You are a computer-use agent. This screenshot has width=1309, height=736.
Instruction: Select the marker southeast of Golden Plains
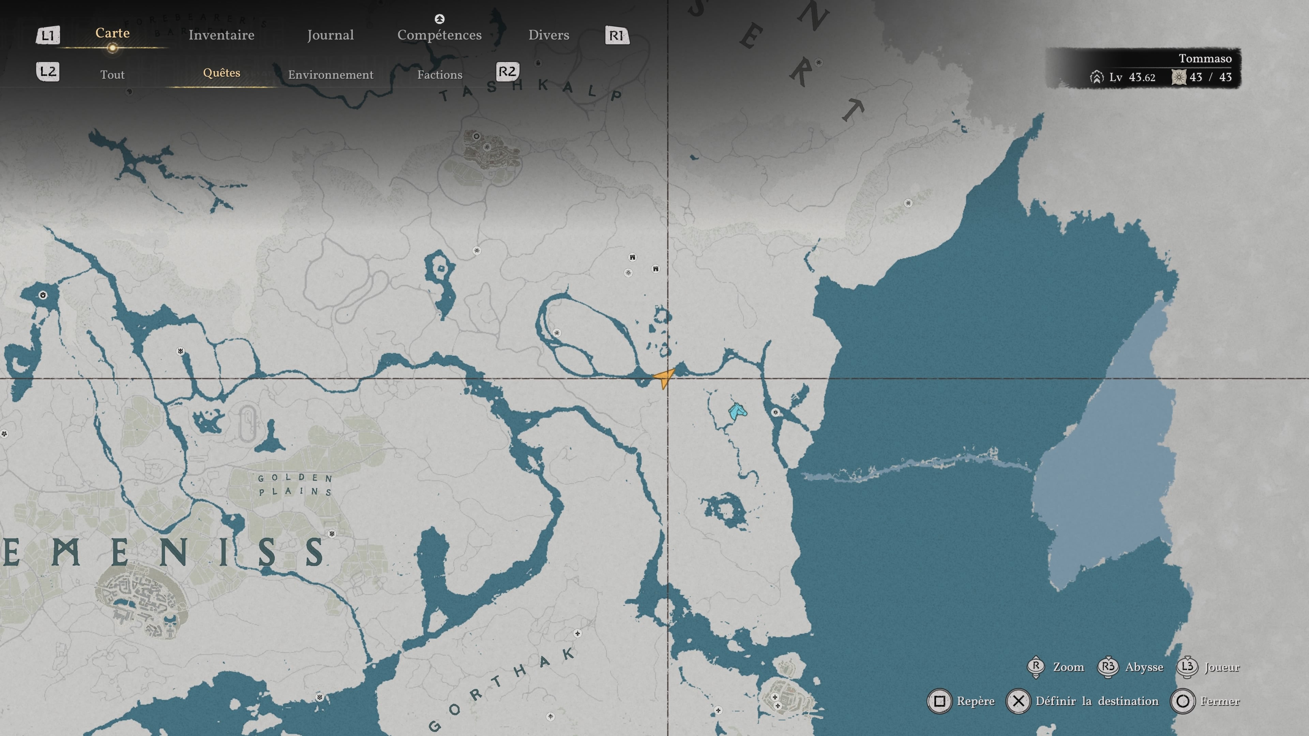[332, 534]
